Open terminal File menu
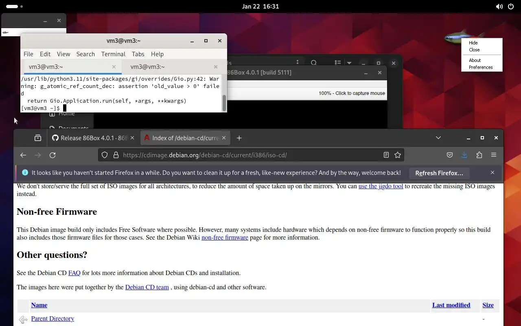 (x=28, y=54)
